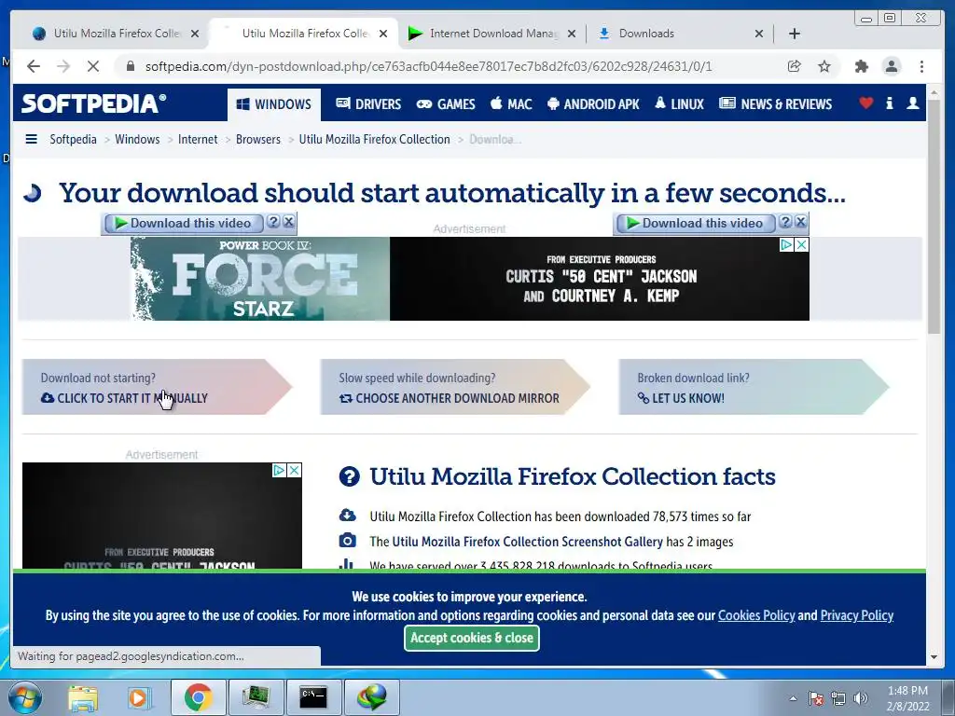The width and height of the screenshot is (955, 716).
Task: Close the Internet Download Manager tab
Action: (x=572, y=34)
